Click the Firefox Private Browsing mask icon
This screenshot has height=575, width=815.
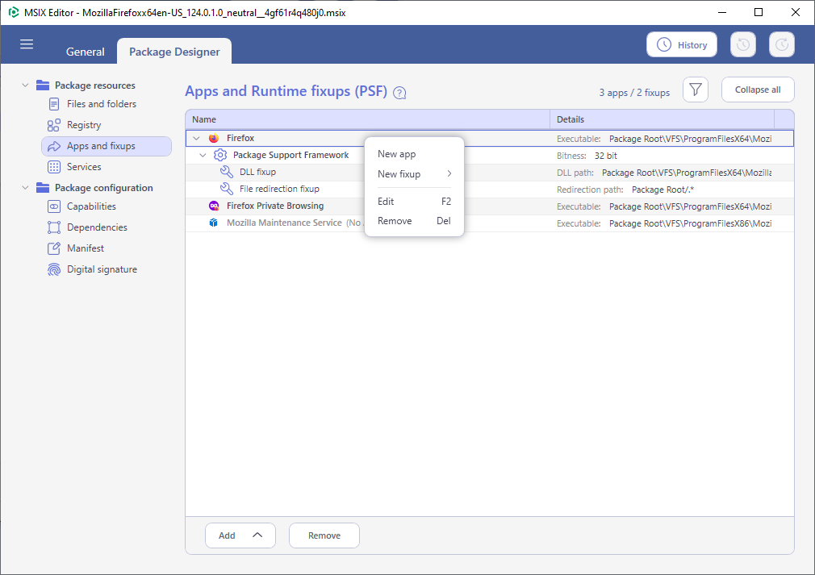coord(214,206)
